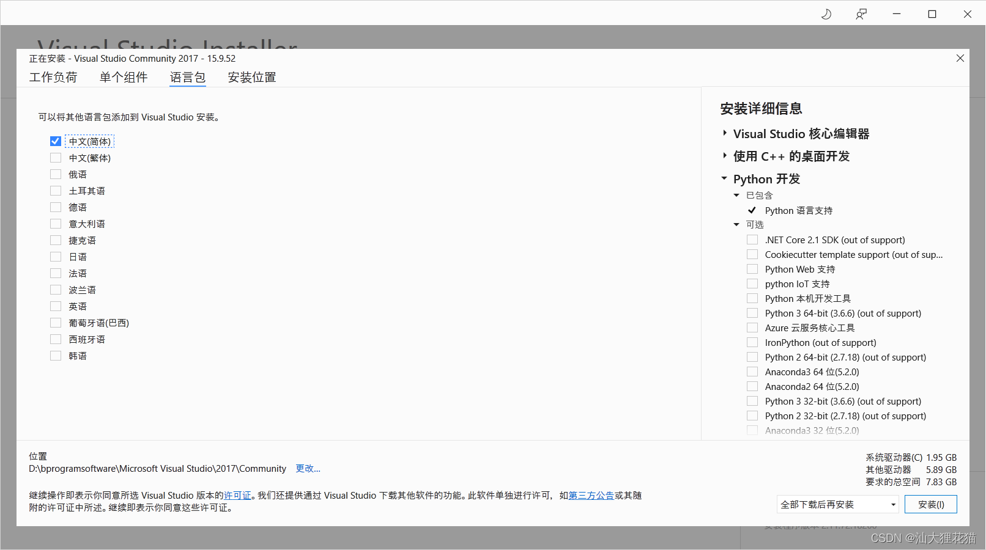
Task: Collapse the Python 开发 section
Action: (724, 178)
